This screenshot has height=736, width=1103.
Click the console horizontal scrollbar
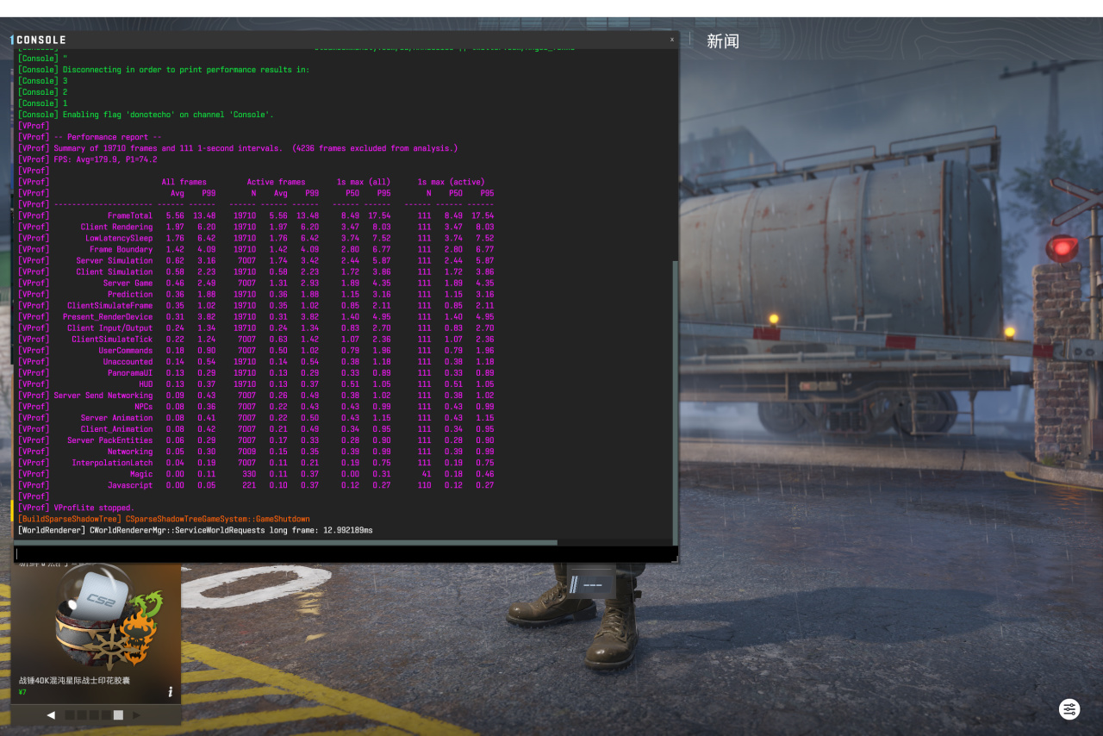[287, 542]
